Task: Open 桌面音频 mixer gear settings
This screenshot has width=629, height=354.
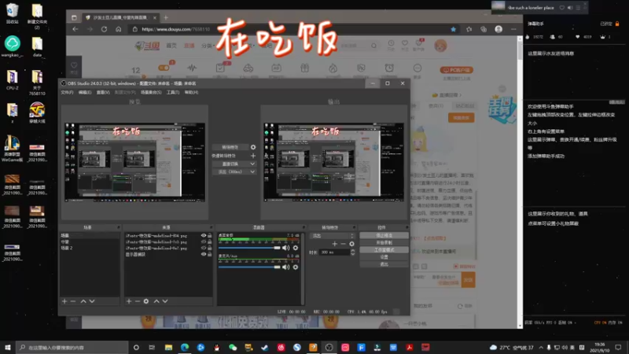Action: pos(296,248)
